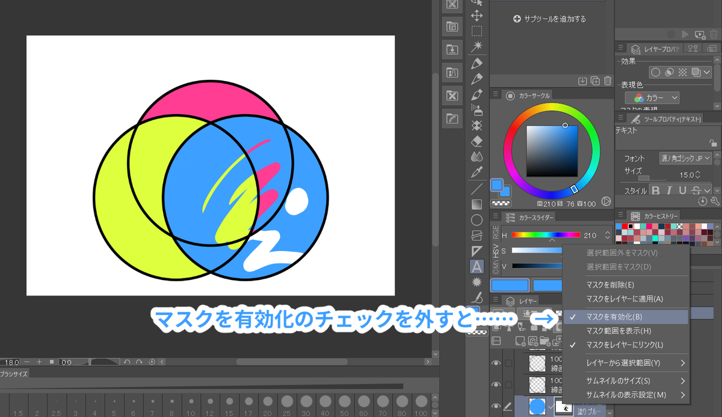This screenshot has height=417, width=722.
Task: Select the Fill bucket line tool
Action: point(477,189)
